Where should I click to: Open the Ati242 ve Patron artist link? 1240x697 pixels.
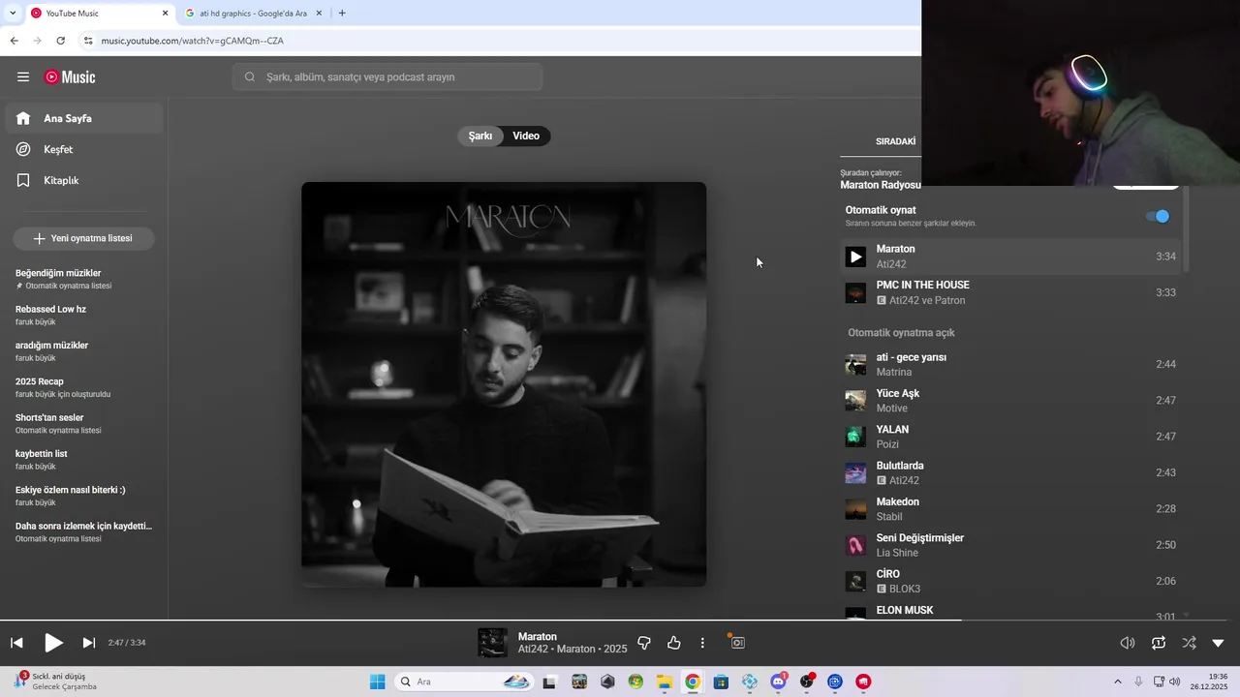pos(927,300)
